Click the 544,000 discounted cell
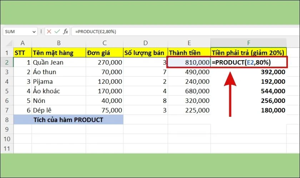 coord(249,91)
